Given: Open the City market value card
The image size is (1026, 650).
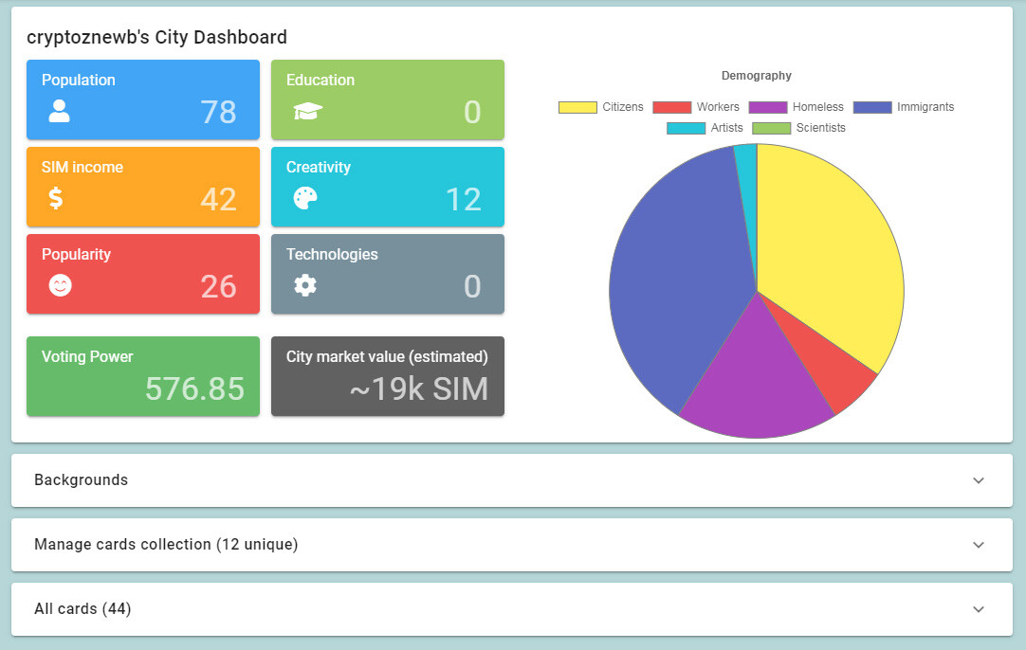Looking at the screenshot, I should pos(387,376).
